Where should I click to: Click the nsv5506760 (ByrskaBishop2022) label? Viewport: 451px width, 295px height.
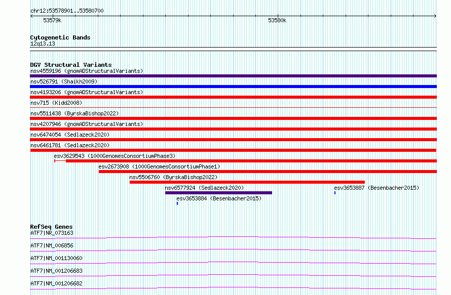pyautogui.click(x=173, y=177)
